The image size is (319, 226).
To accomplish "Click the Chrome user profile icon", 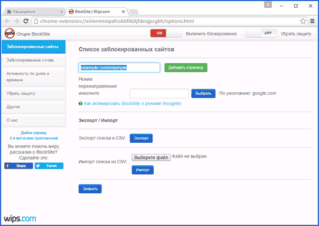I will click(x=268, y=5).
